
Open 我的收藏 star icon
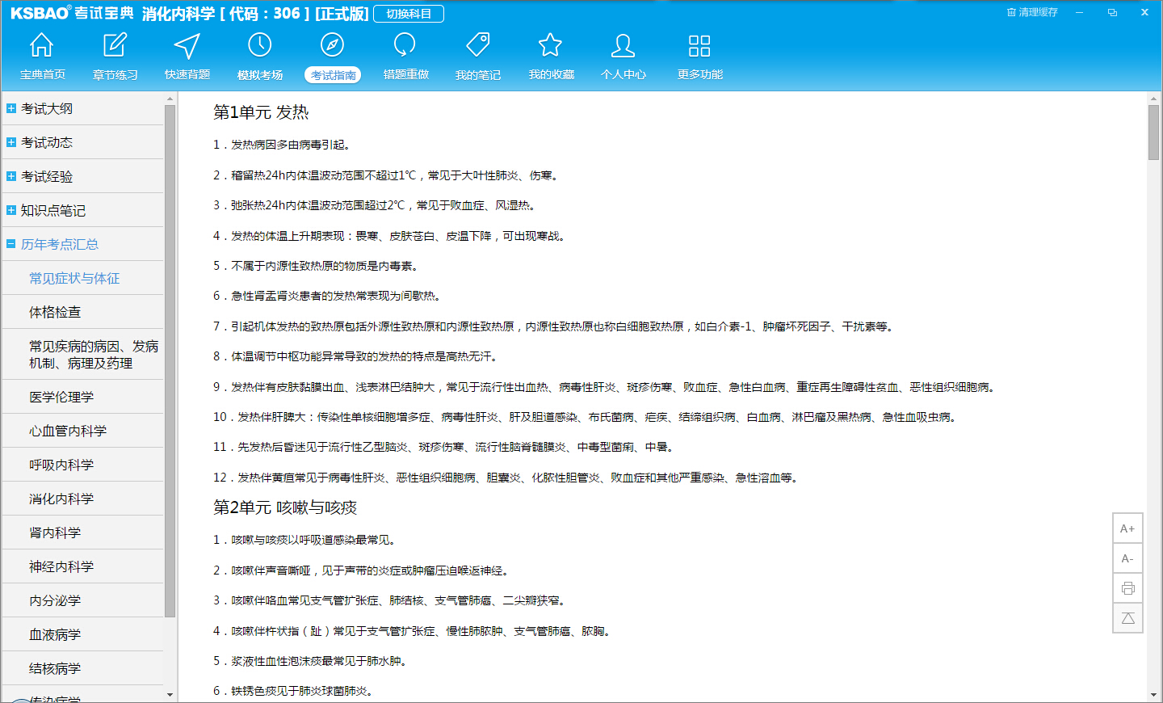551,46
